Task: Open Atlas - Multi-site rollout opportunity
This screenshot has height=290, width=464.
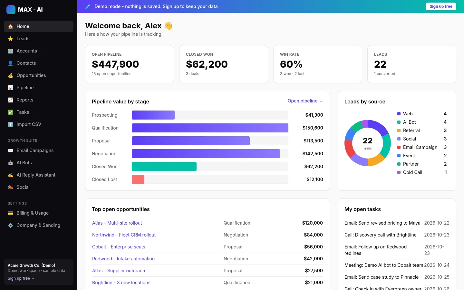Action: coord(117,223)
